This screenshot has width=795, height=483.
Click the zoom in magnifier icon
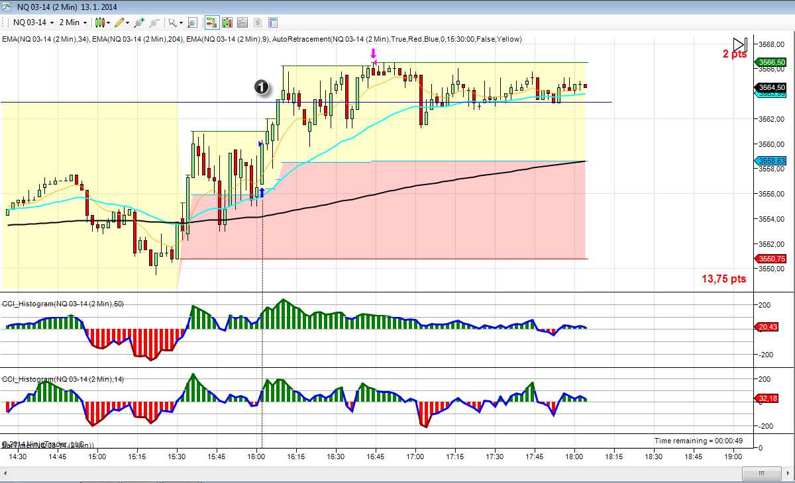[x=139, y=22]
